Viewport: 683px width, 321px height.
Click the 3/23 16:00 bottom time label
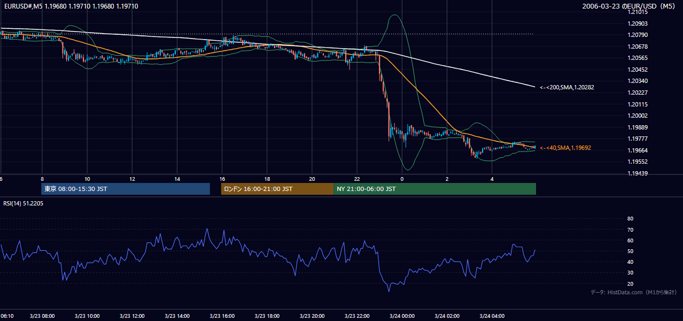[222, 316]
